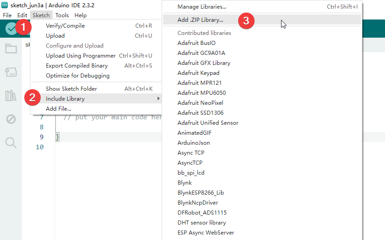Open the Search magnifier sidebar icon
This screenshot has width=385, height=240.
click(11, 142)
